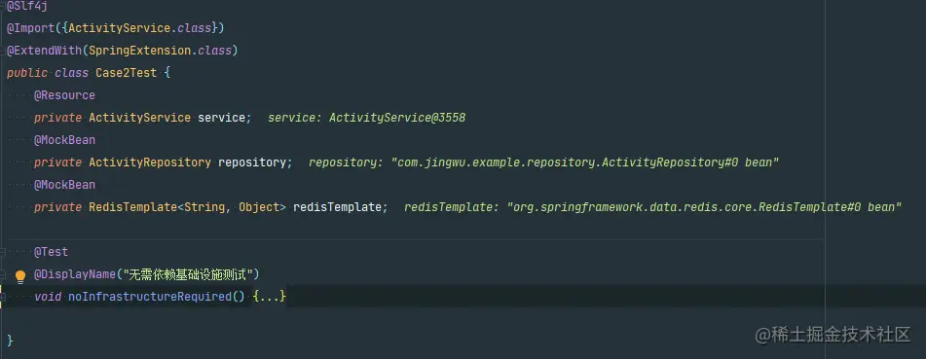Click the String generic type parameter
Image resolution: width=926 pixels, height=359 pixels.
click(204, 207)
